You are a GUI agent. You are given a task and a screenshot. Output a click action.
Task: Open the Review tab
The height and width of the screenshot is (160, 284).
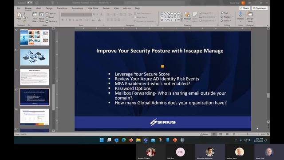point(106,8)
